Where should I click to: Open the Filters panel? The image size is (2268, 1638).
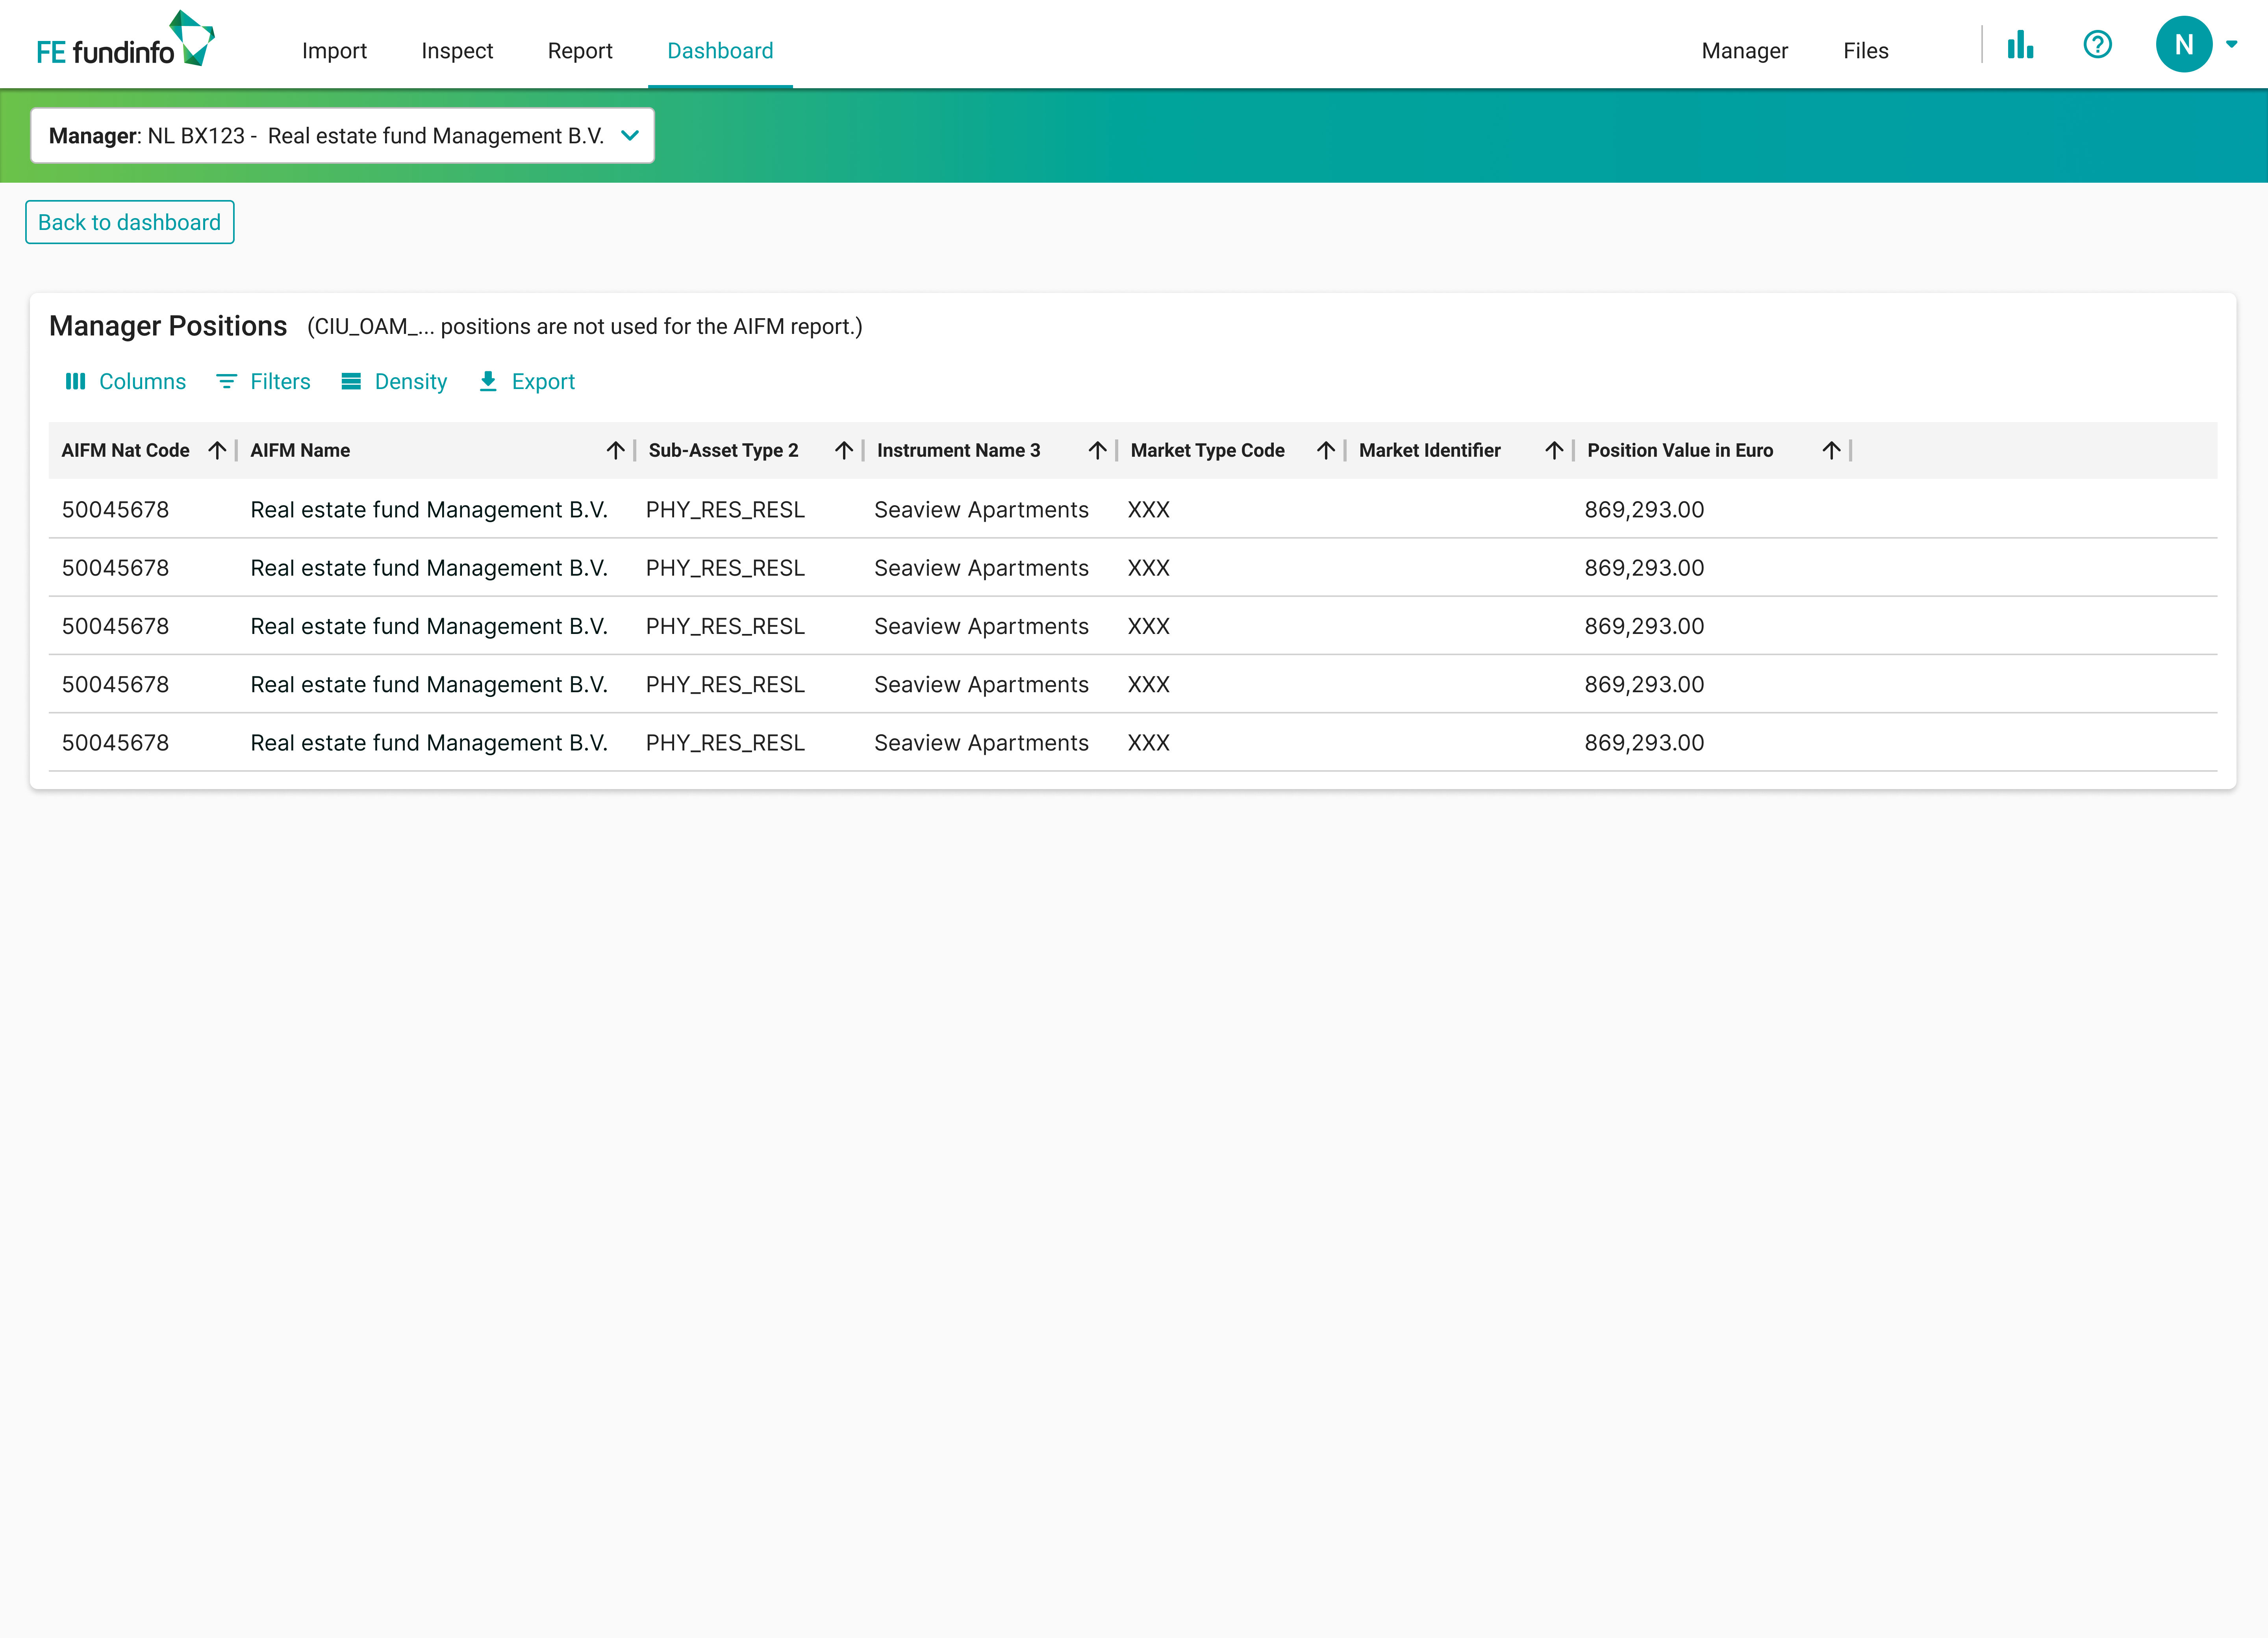click(x=263, y=382)
